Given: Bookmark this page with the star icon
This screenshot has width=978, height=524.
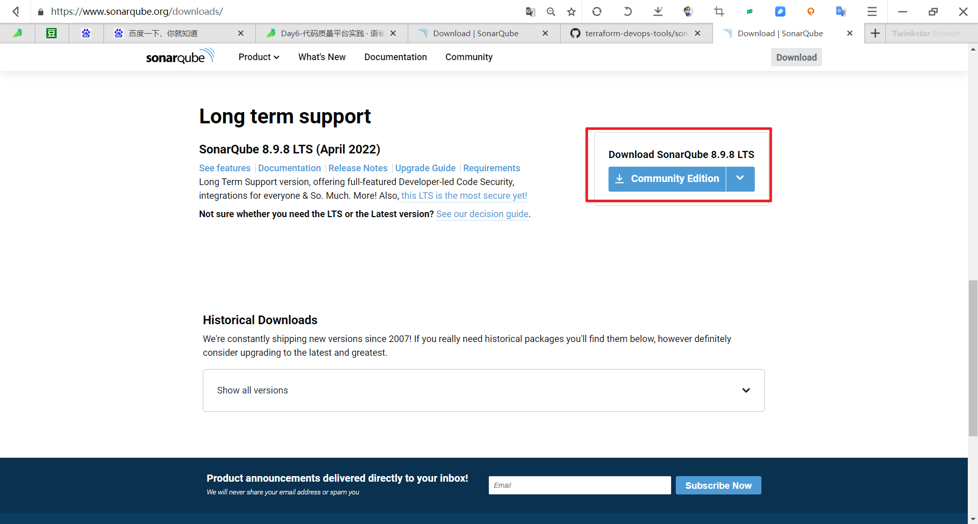Looking at the screenshot, I should coord(571,11).
